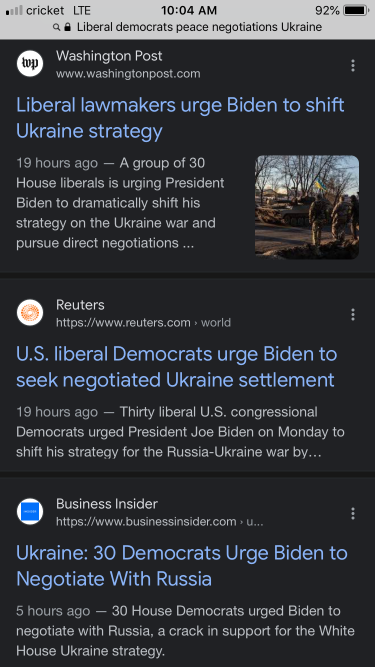Open '30 Democrats Urge Biden' headline
Screen dimensions: 375x667
click(181, 566)
